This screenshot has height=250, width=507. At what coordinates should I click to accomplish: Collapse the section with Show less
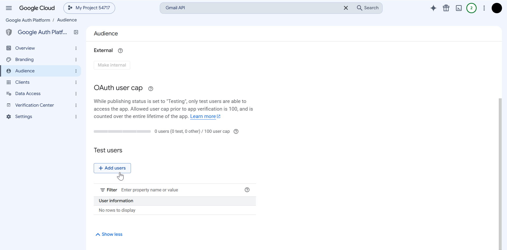[109, 234]
